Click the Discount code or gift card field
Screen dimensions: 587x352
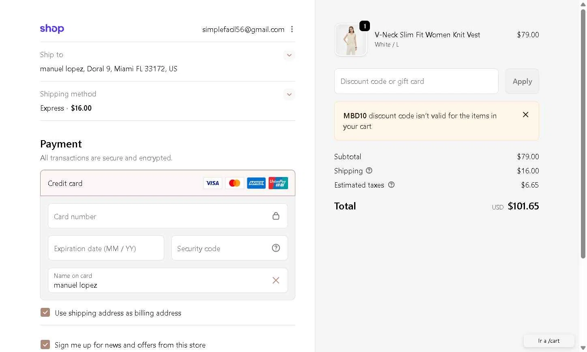pos(416,81)
